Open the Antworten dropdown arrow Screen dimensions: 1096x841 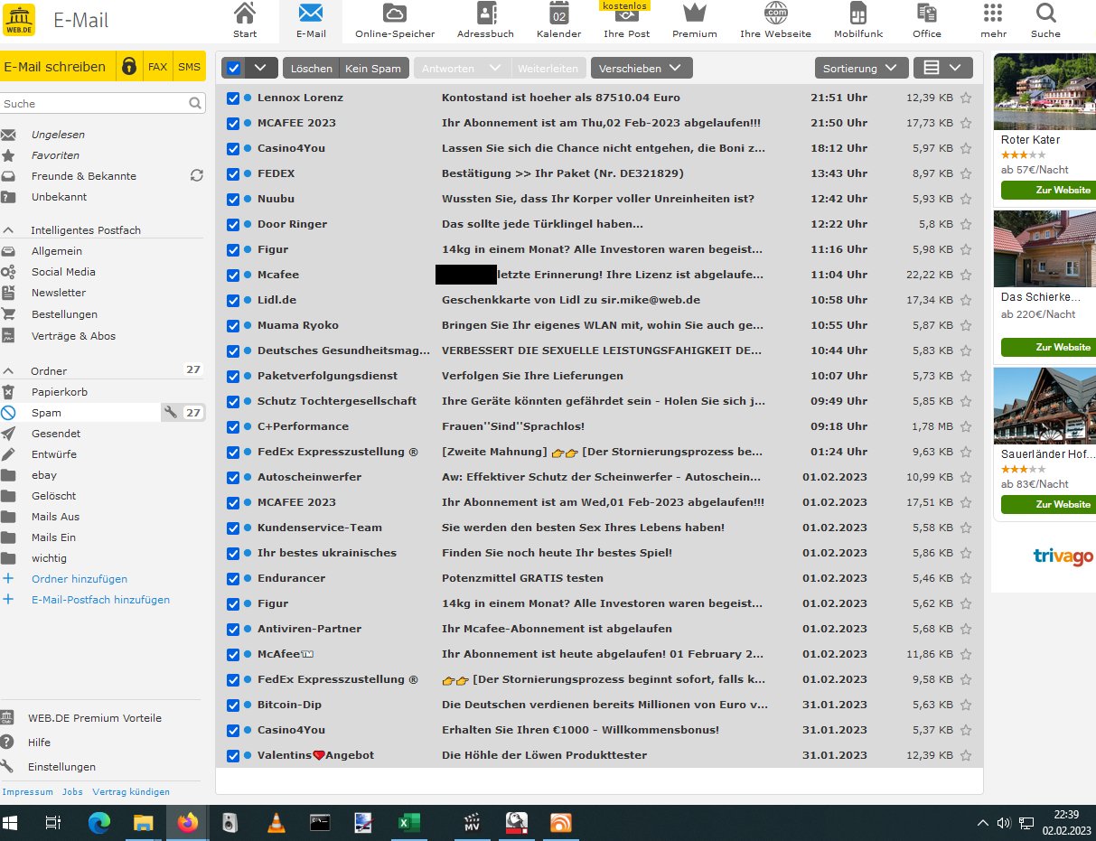pyautogui.click(x=493, y=68)
